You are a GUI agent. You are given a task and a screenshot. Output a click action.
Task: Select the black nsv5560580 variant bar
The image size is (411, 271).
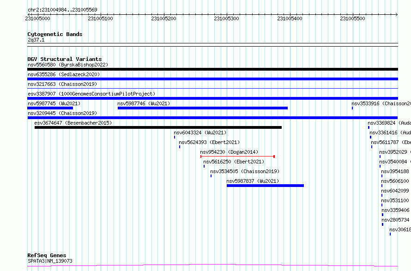(212, 69)
